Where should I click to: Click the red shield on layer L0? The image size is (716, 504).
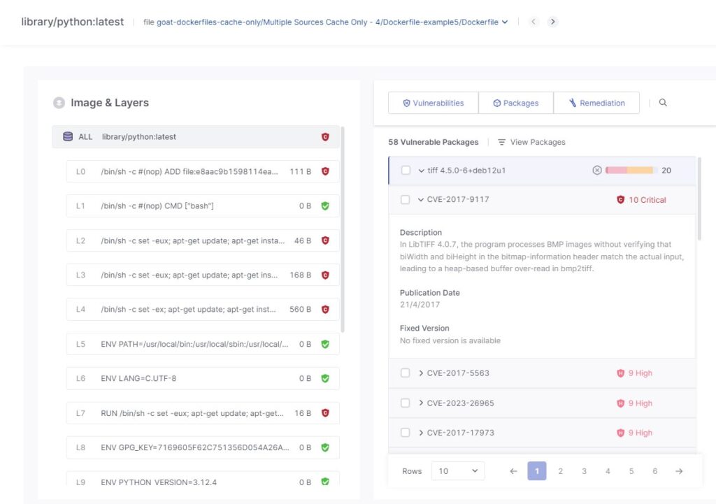324,171
